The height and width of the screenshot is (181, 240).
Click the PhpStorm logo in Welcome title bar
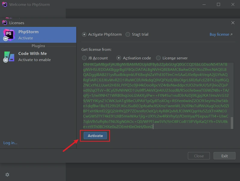[x=4, y=4]
